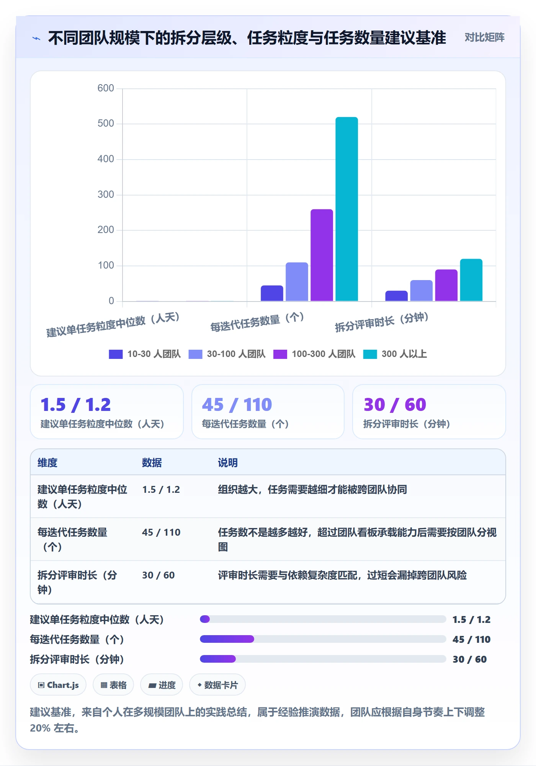This screenshot has width=536, height=766.
Task: Click the 拆分评审时长 progress bar
Action: (323, 659)
